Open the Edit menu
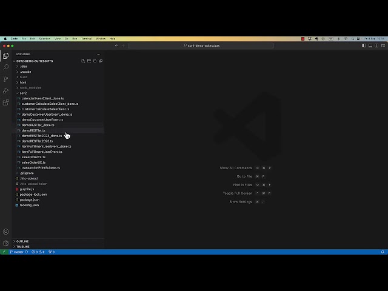 click(32, 39)
